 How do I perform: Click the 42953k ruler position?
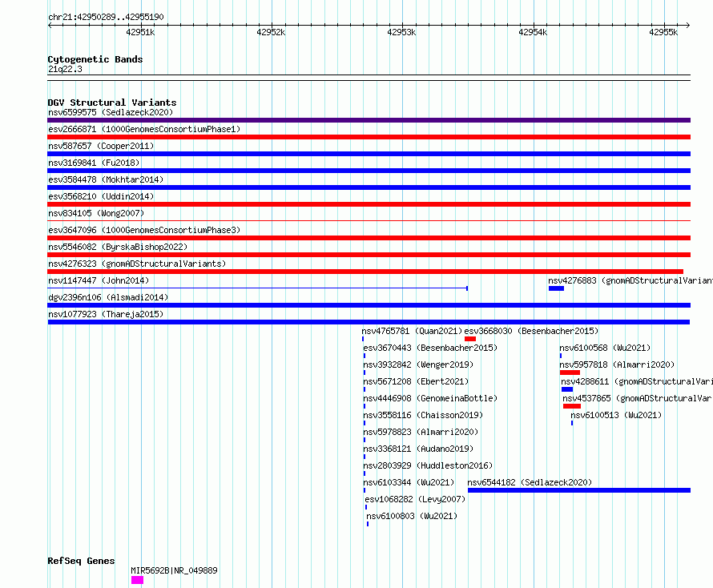pos(401,32)
